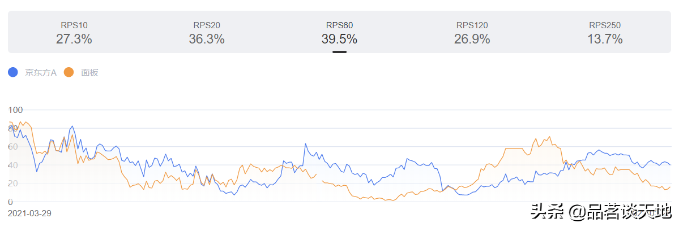This screenshot has height=227, width=679.
Task: Click the 36.3% value under RPS20
Action: (x=207, y=39)
